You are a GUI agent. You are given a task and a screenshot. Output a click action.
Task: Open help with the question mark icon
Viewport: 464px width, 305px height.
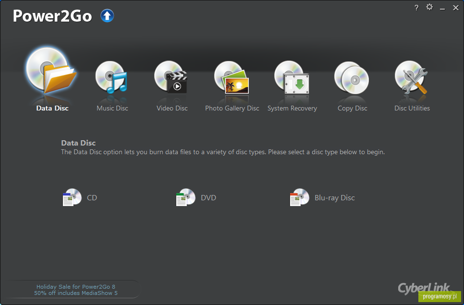[416, 8]
